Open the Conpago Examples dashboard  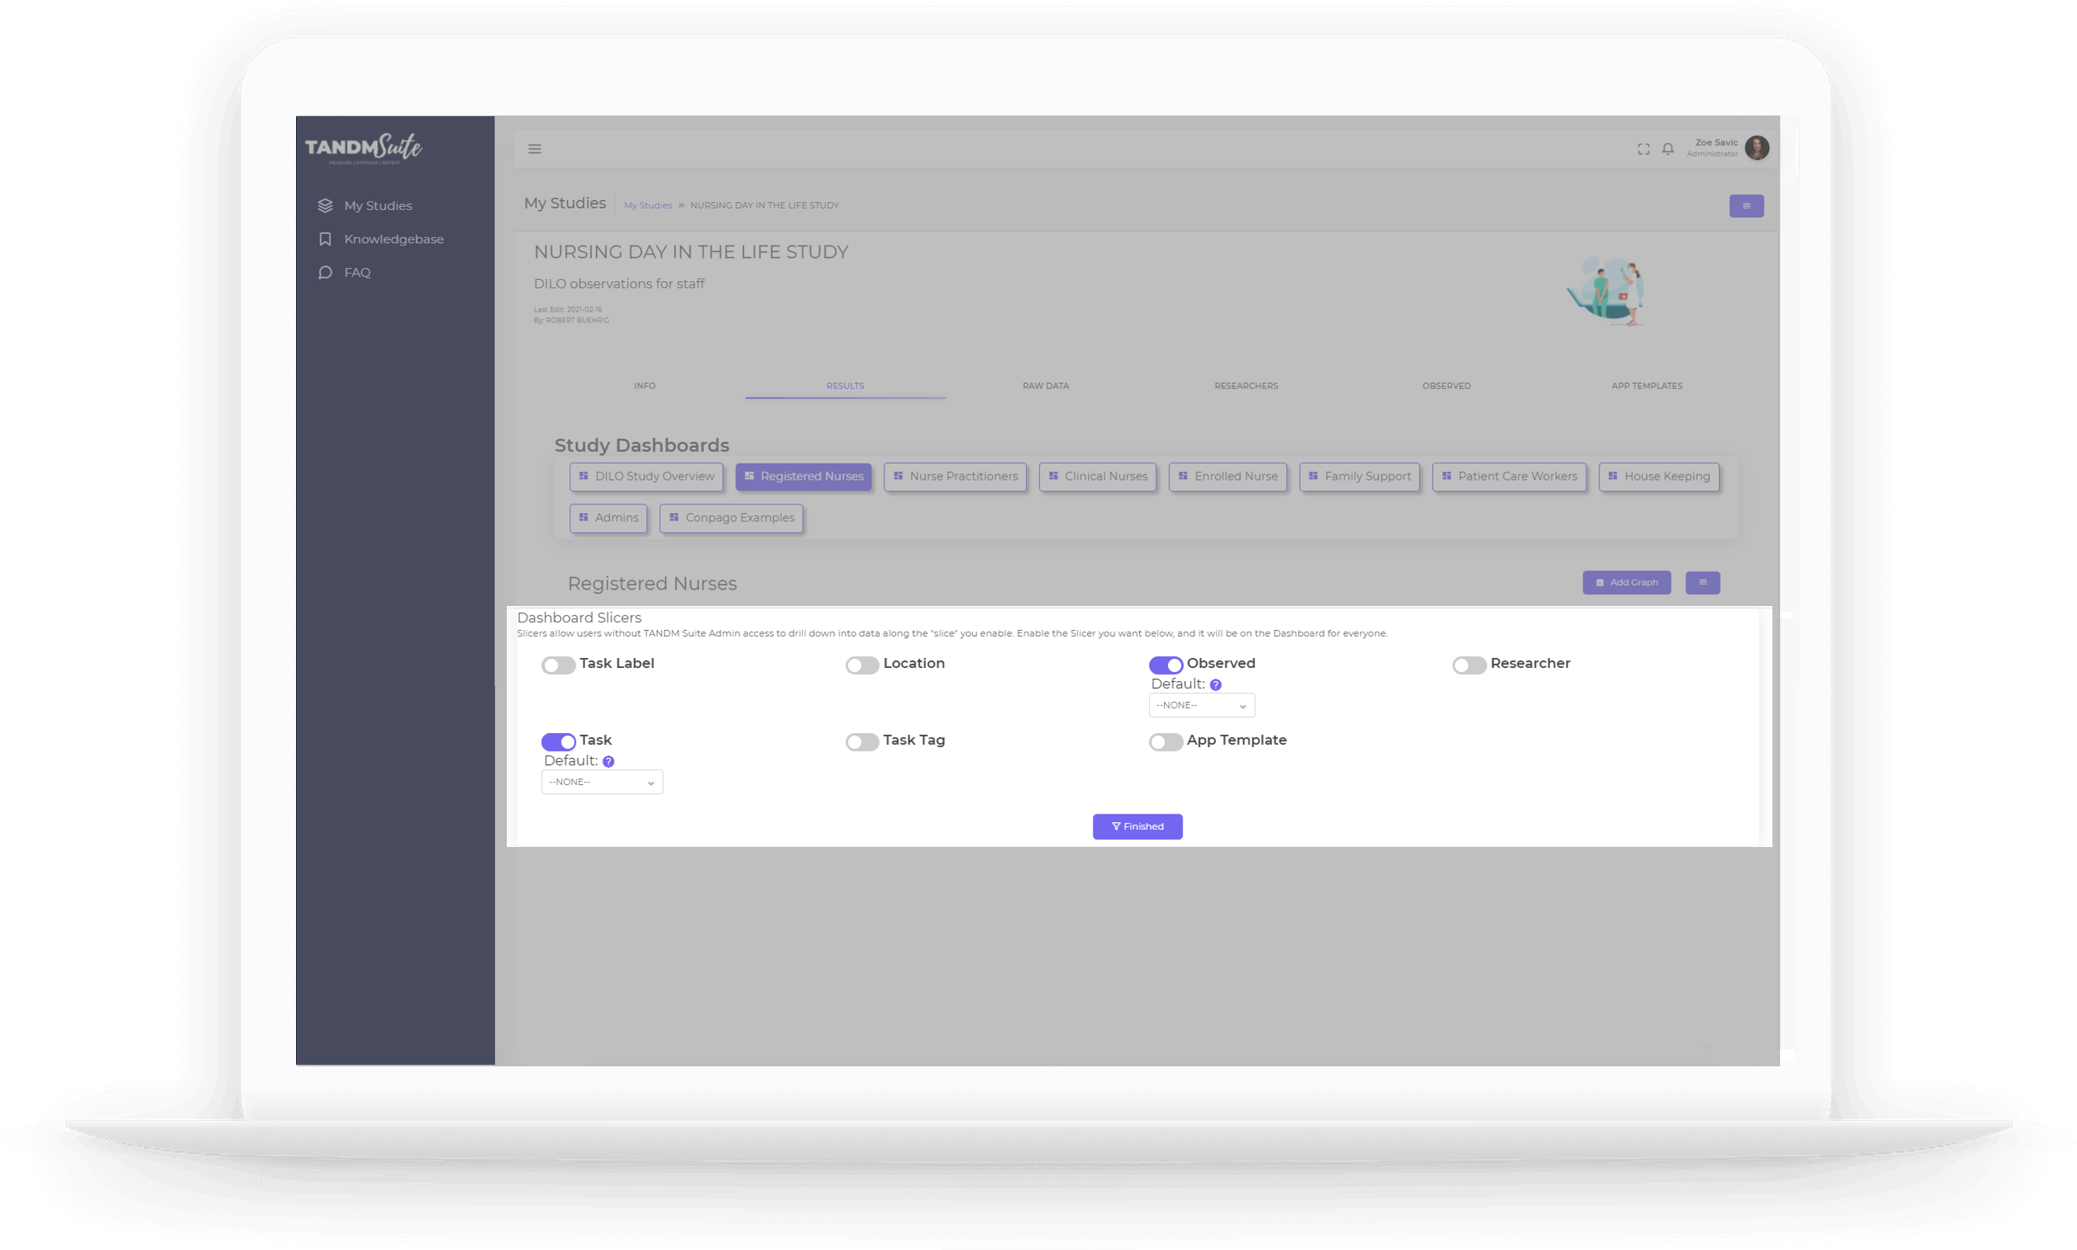coord(731,517)
